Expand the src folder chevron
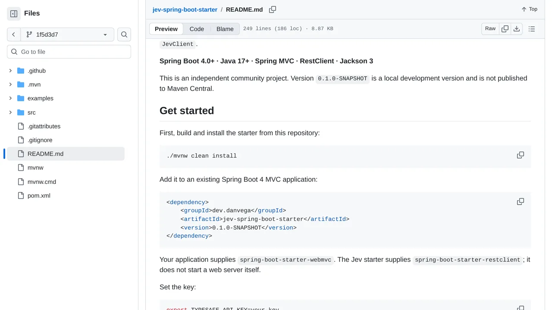This screenshot has width=552, height=310. pos(10,112)
